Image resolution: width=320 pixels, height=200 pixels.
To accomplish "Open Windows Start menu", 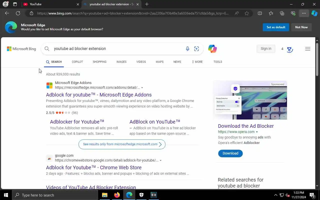I will (x=6, y=195).
